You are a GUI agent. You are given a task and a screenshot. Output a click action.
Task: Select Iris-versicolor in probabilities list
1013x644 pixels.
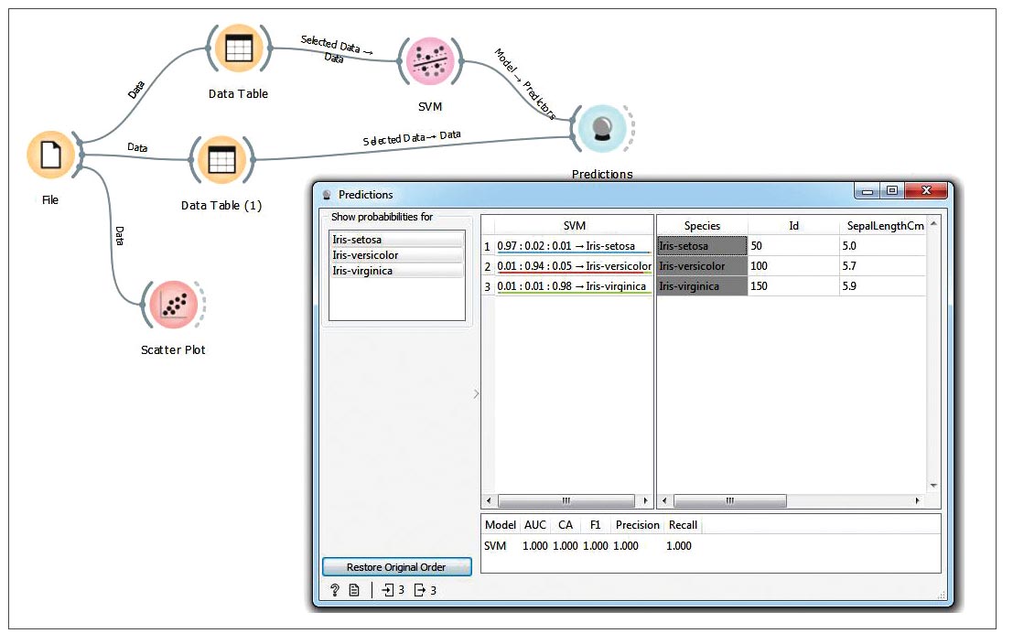tap(396, 255)
